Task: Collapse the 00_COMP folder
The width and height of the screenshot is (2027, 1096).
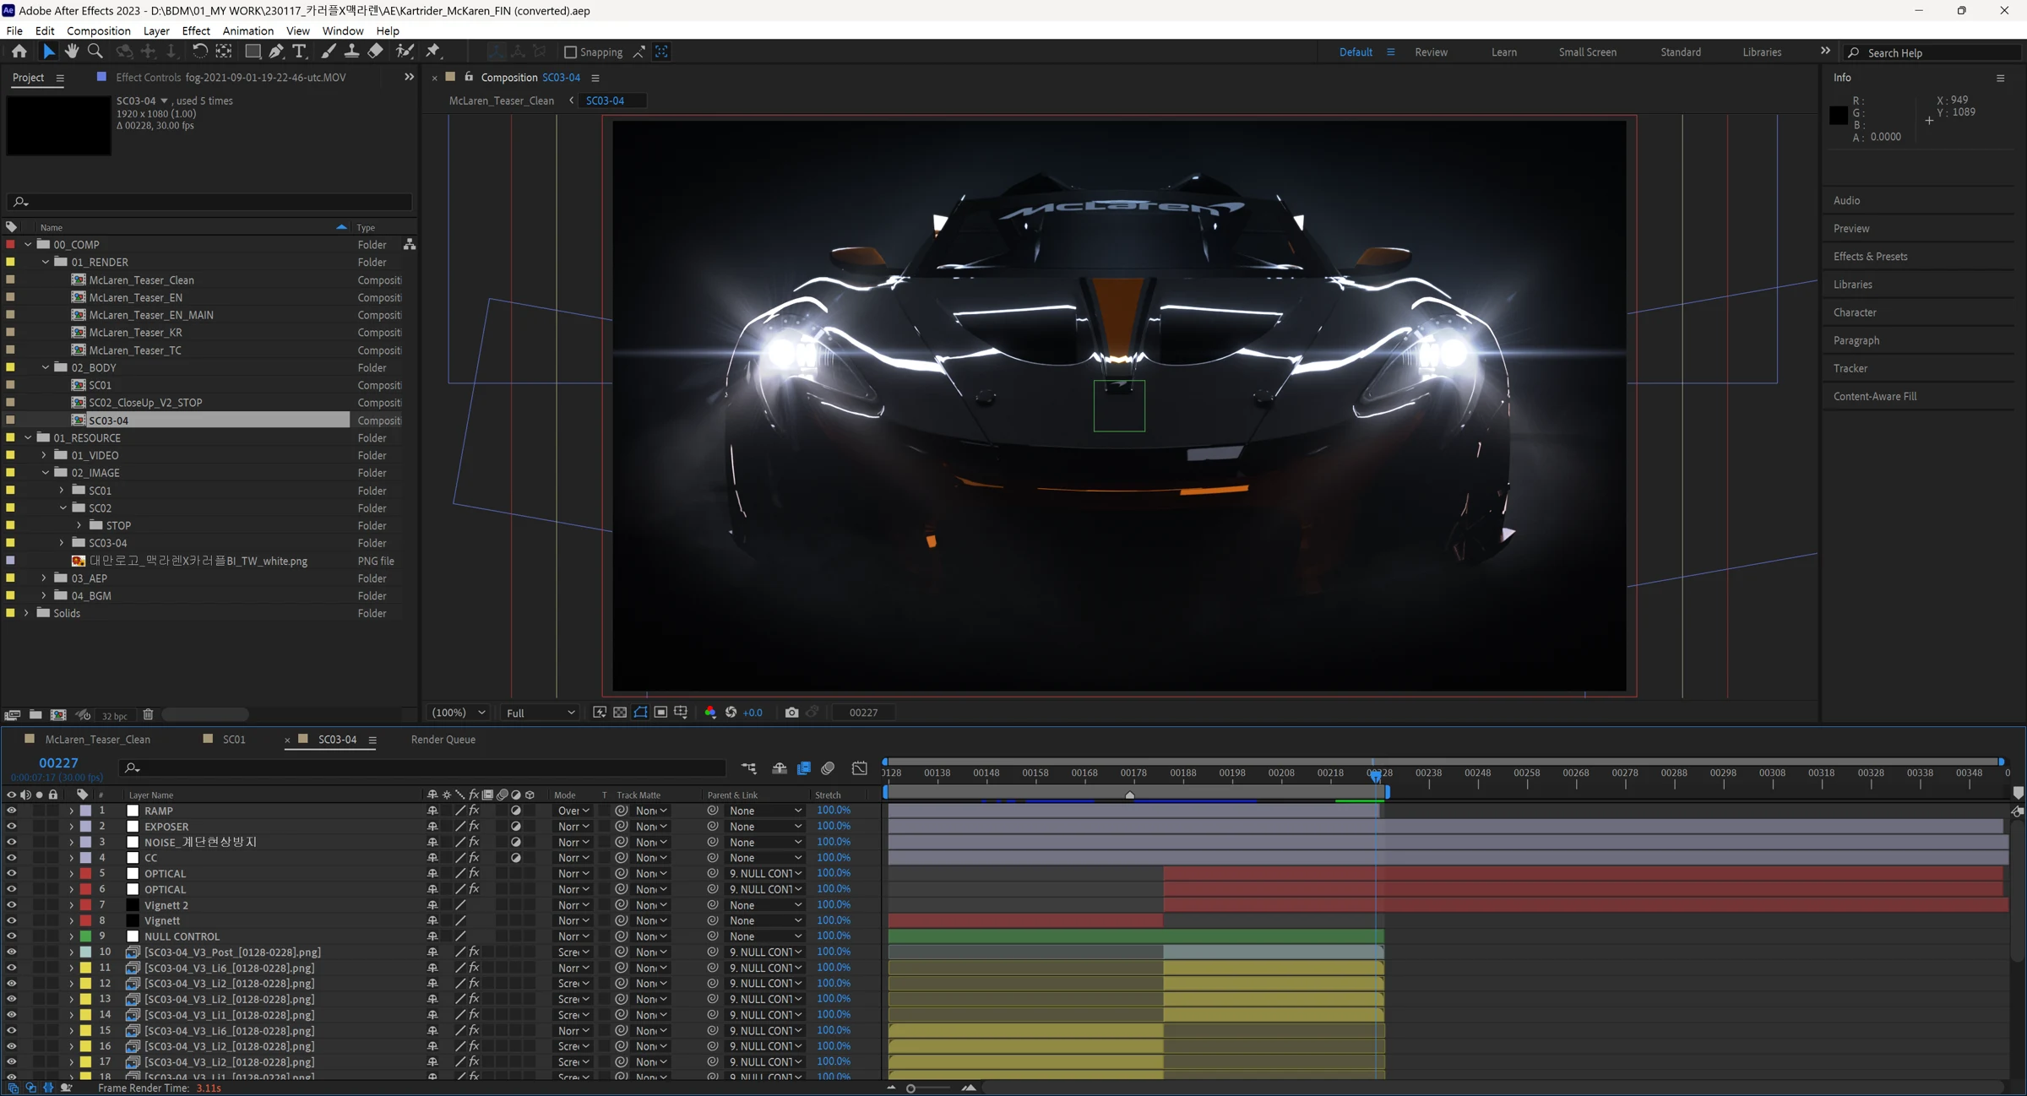Action: (x=28, y=245)
